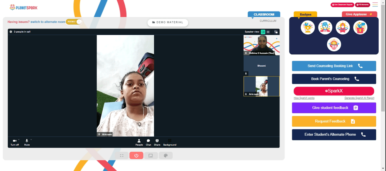
Task: Open call settings gear icon
Action: point(10,32)
